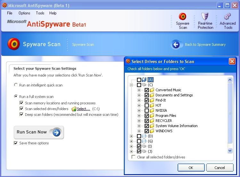Viewport: 240px width, 177px height.
Task: Click the title bar AntiSpyware app icon
Action: [x=4, y=5]
